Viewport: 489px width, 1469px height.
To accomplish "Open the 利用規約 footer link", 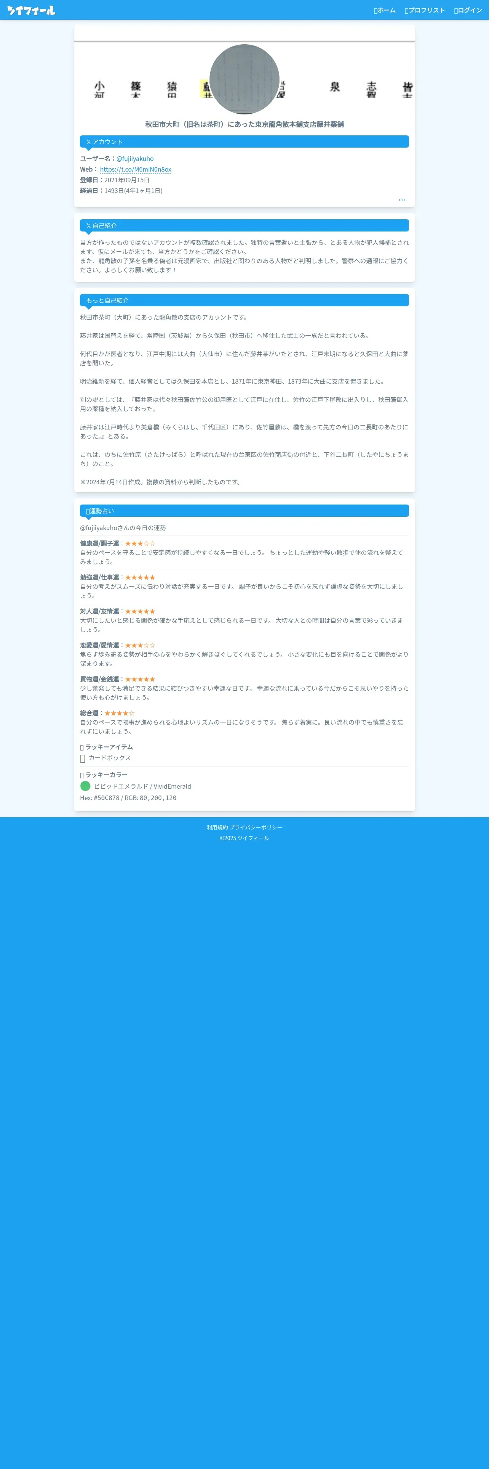I will click(x=217, y=827).
